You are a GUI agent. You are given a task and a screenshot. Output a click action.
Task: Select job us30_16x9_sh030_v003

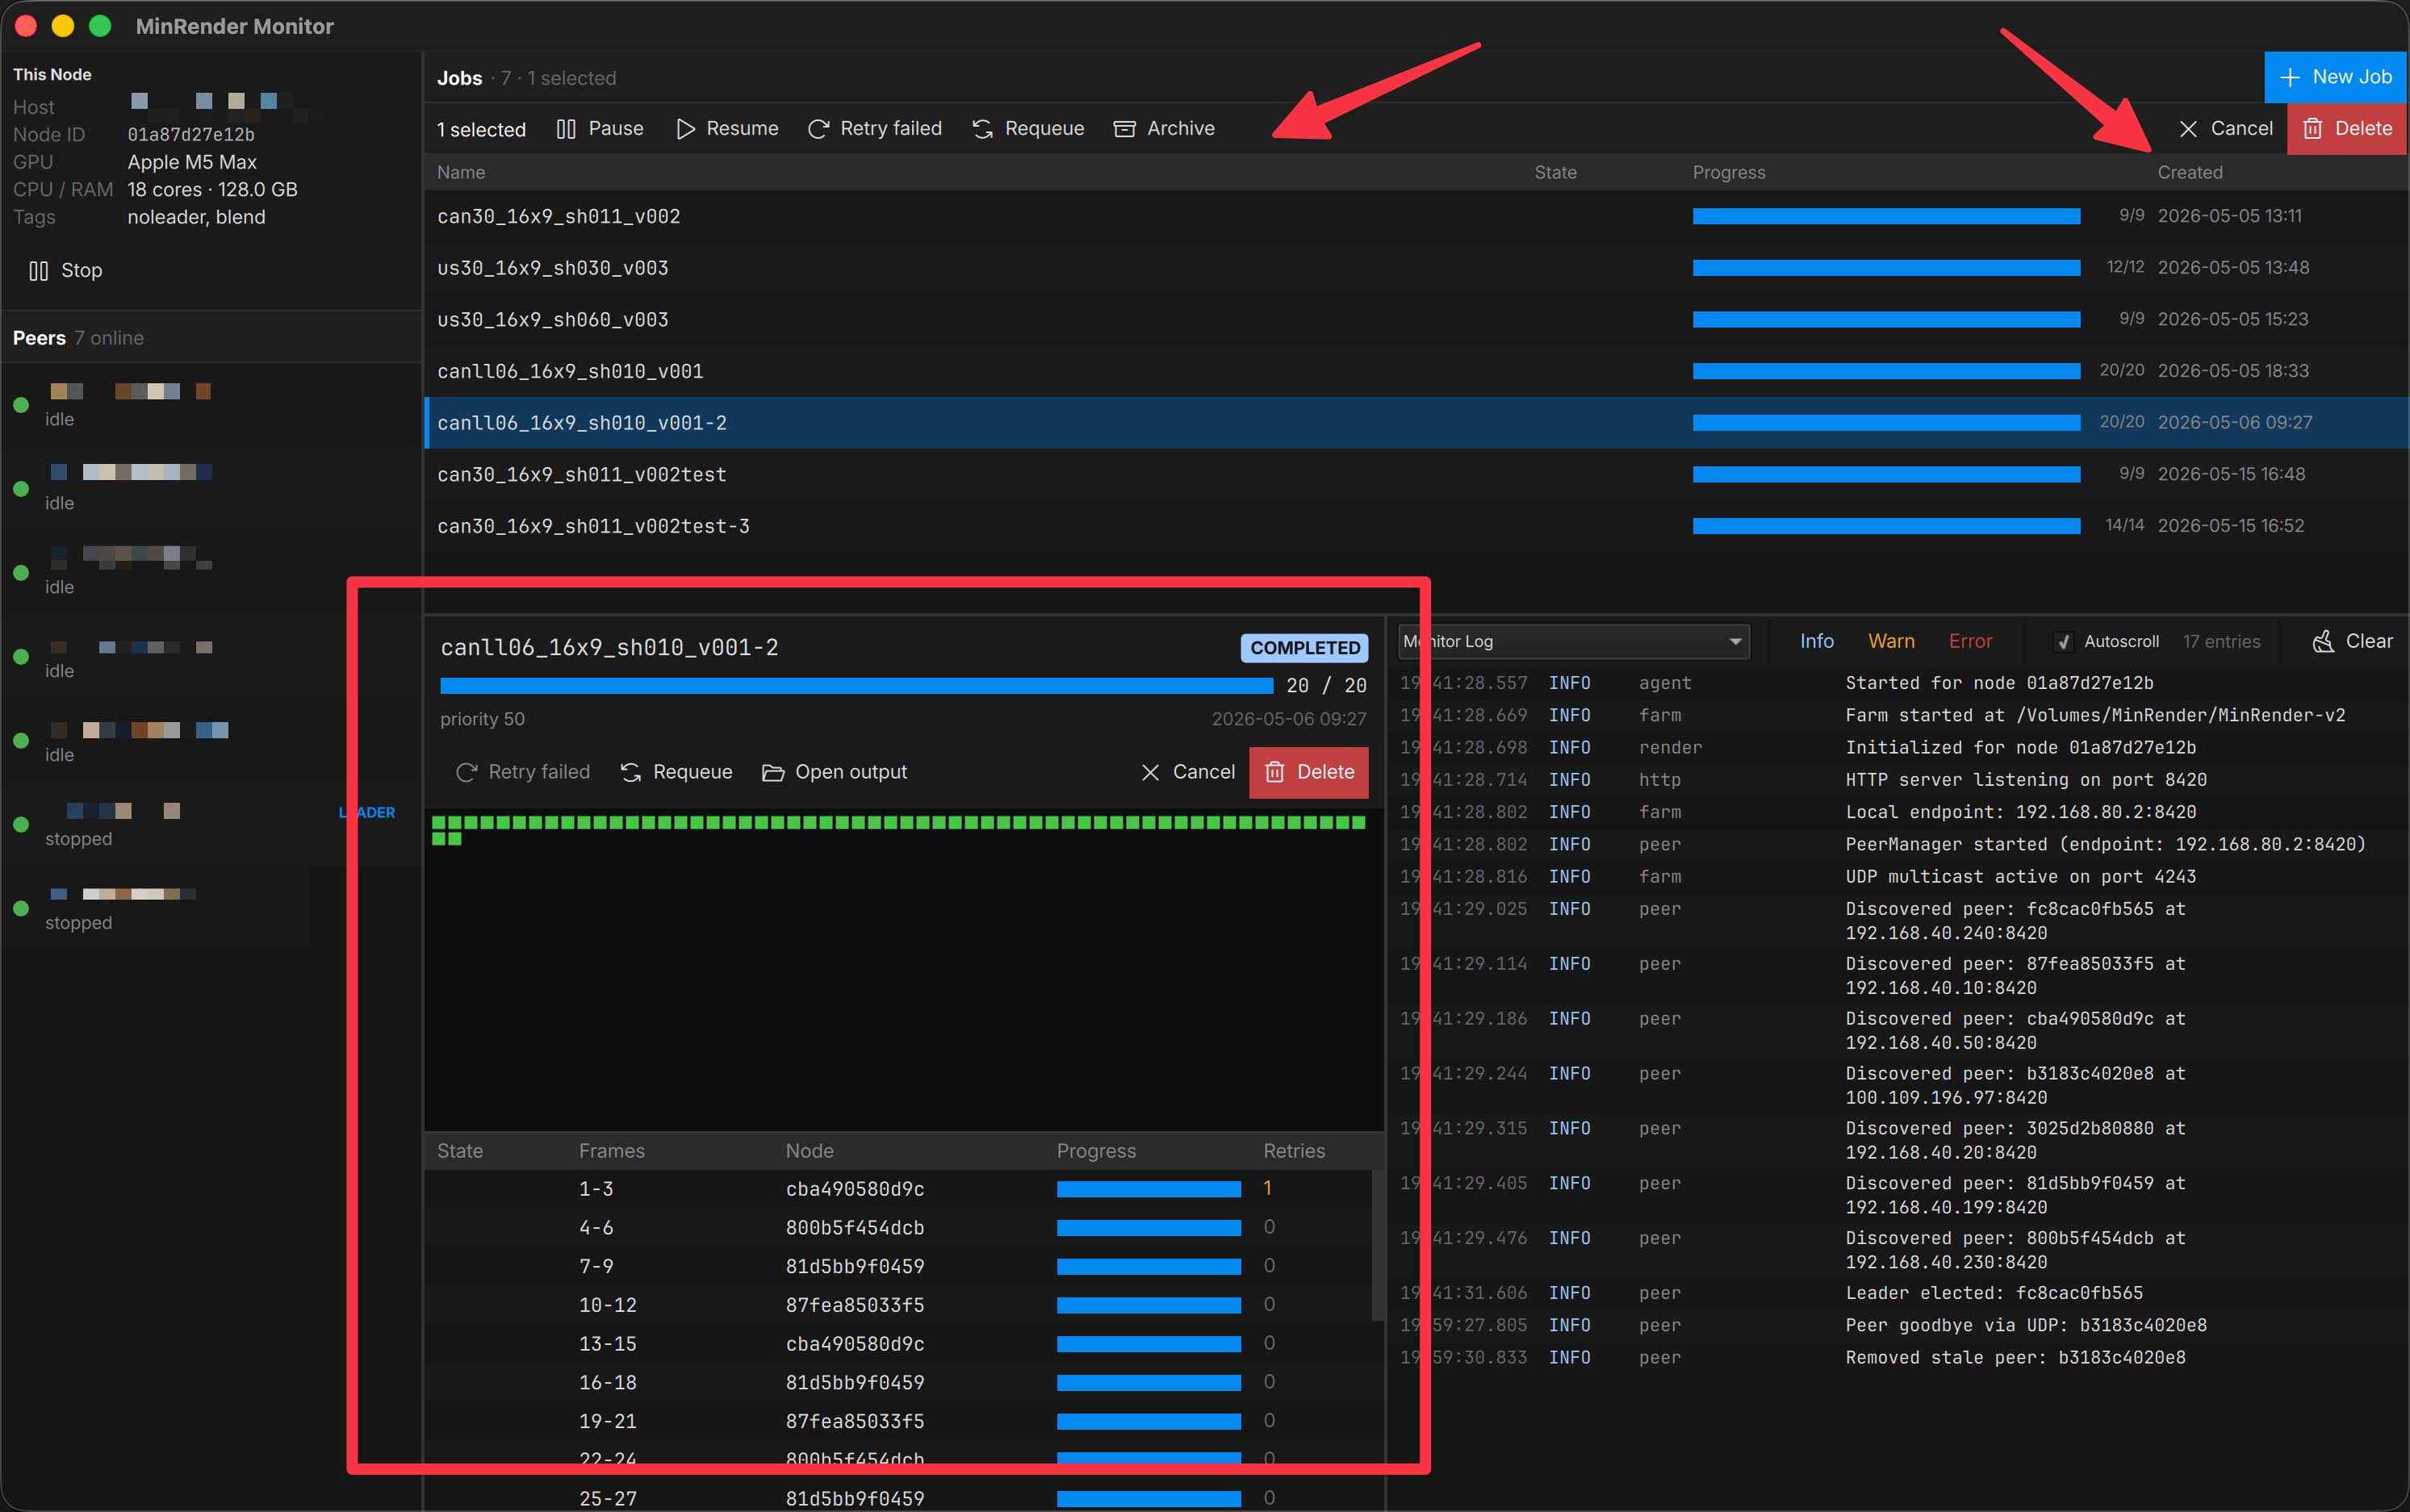pos(1416,268)
